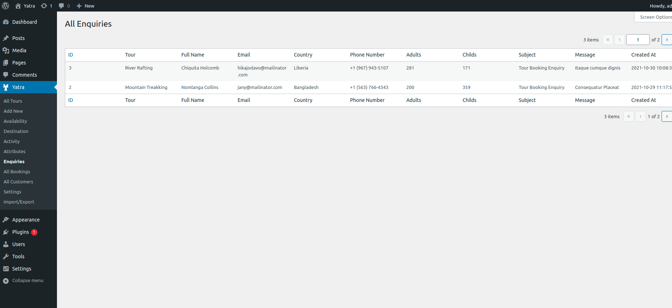
Task: Click message Itaque cumque dignis
Action: click(598, 68)
